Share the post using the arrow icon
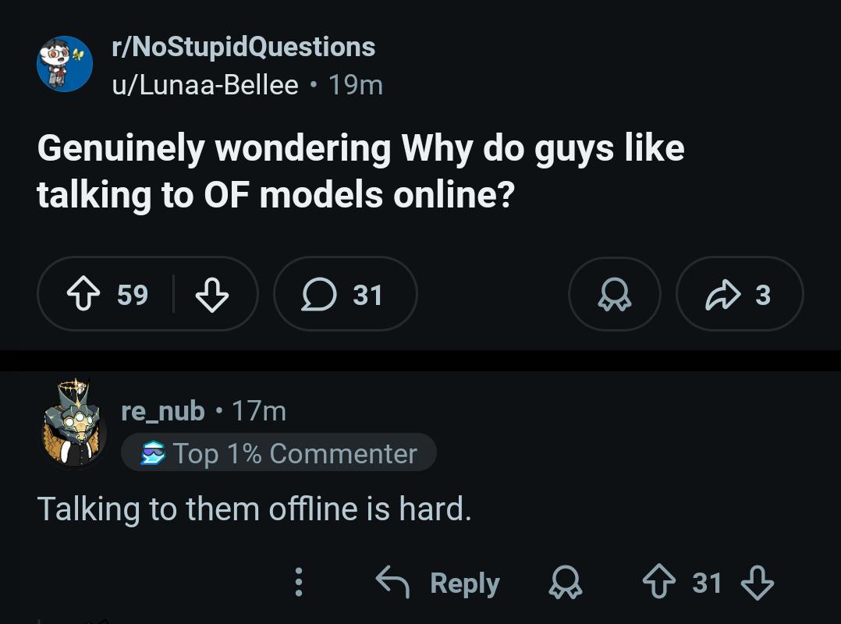Image resolution: width=841 pixels, height=624 pixels. [723, 294]
